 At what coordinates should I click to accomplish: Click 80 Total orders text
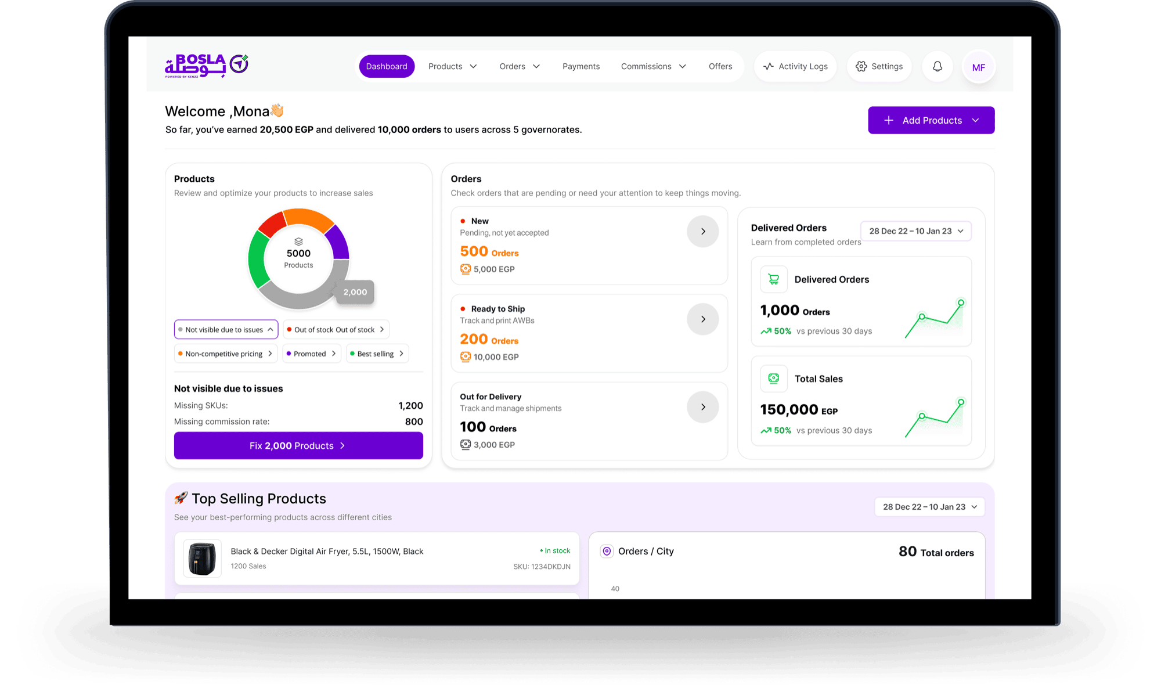pyautogui.click(x=936, y=552)
